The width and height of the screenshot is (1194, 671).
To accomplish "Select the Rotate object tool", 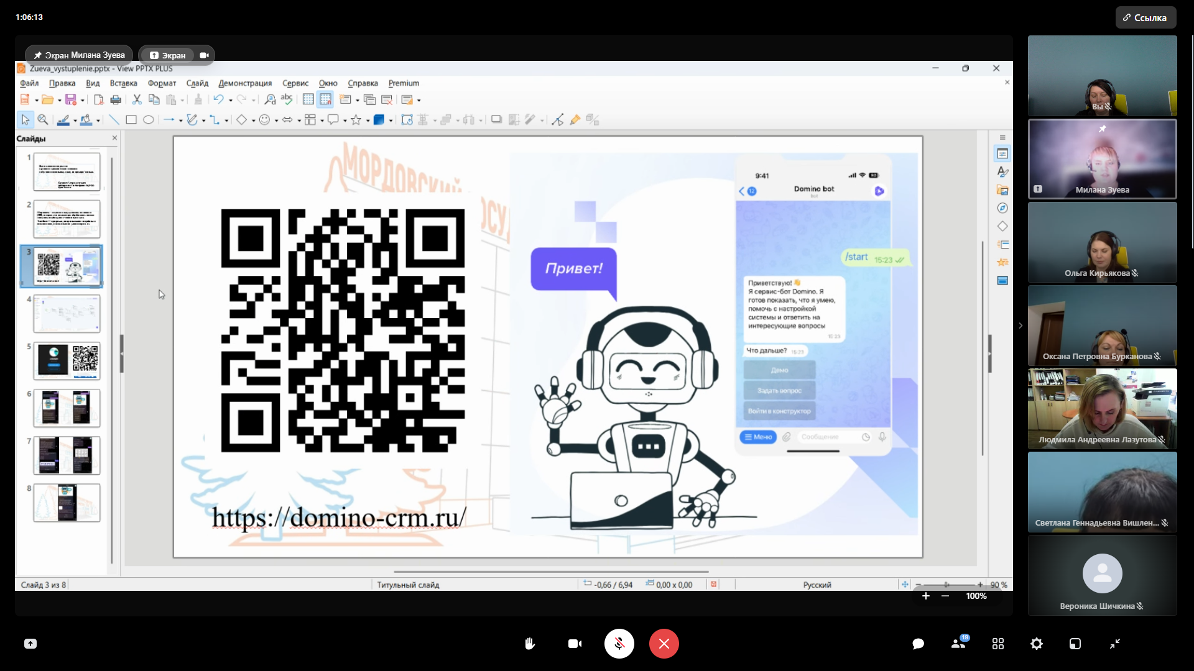I will (x=407, y=120).
